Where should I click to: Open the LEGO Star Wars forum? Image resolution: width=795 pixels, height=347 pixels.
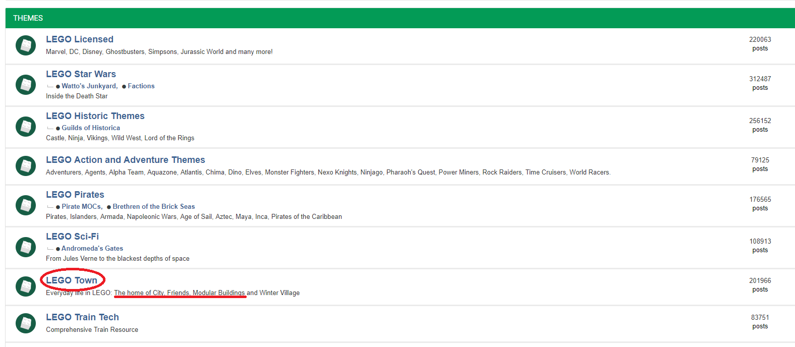pos(81,74)
